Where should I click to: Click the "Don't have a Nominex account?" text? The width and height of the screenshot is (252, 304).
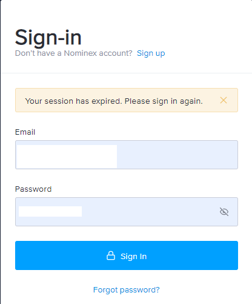coord(73,53)
